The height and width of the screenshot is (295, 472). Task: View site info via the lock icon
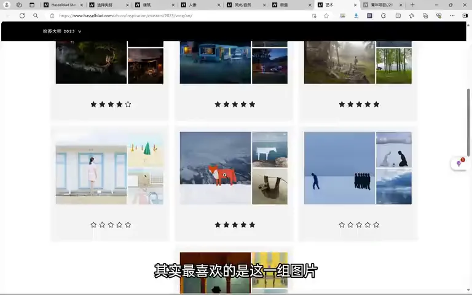(x=52, y=15)
